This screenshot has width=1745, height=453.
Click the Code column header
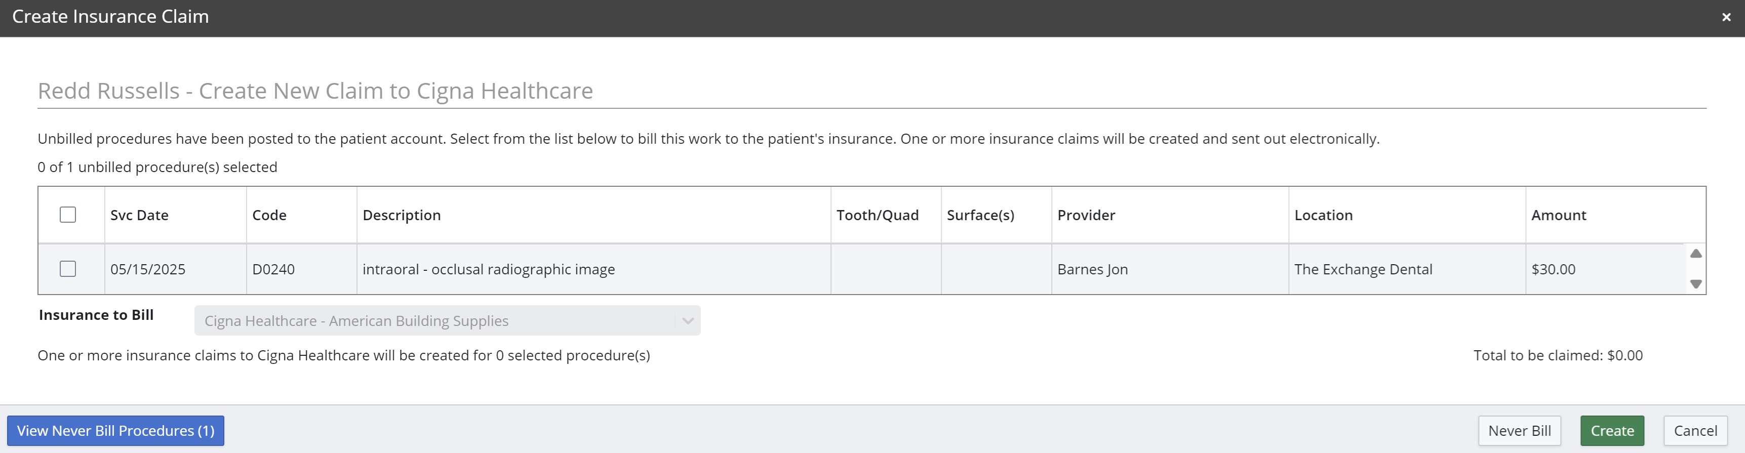(269, 215)
